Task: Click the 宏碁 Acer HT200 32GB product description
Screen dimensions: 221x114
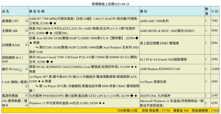Action: point(84,40)
